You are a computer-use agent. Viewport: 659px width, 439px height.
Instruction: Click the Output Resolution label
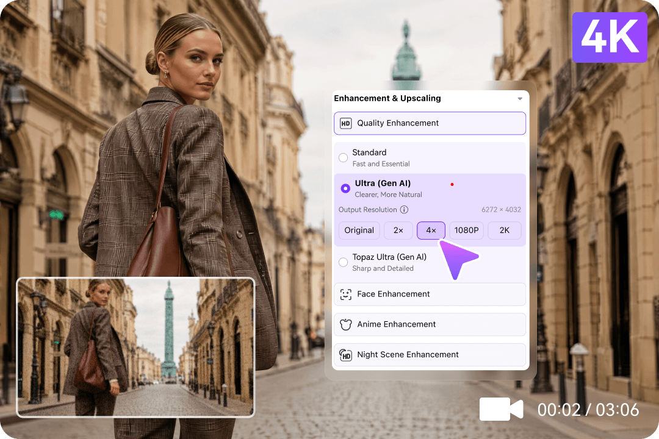368,210
